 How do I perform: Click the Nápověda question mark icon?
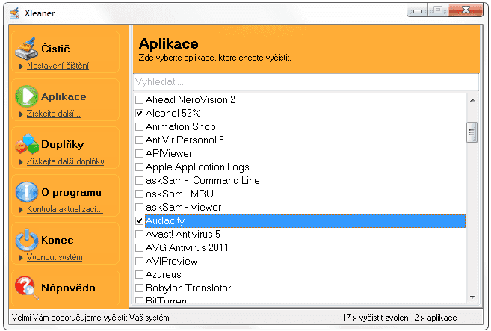(27, 287)
